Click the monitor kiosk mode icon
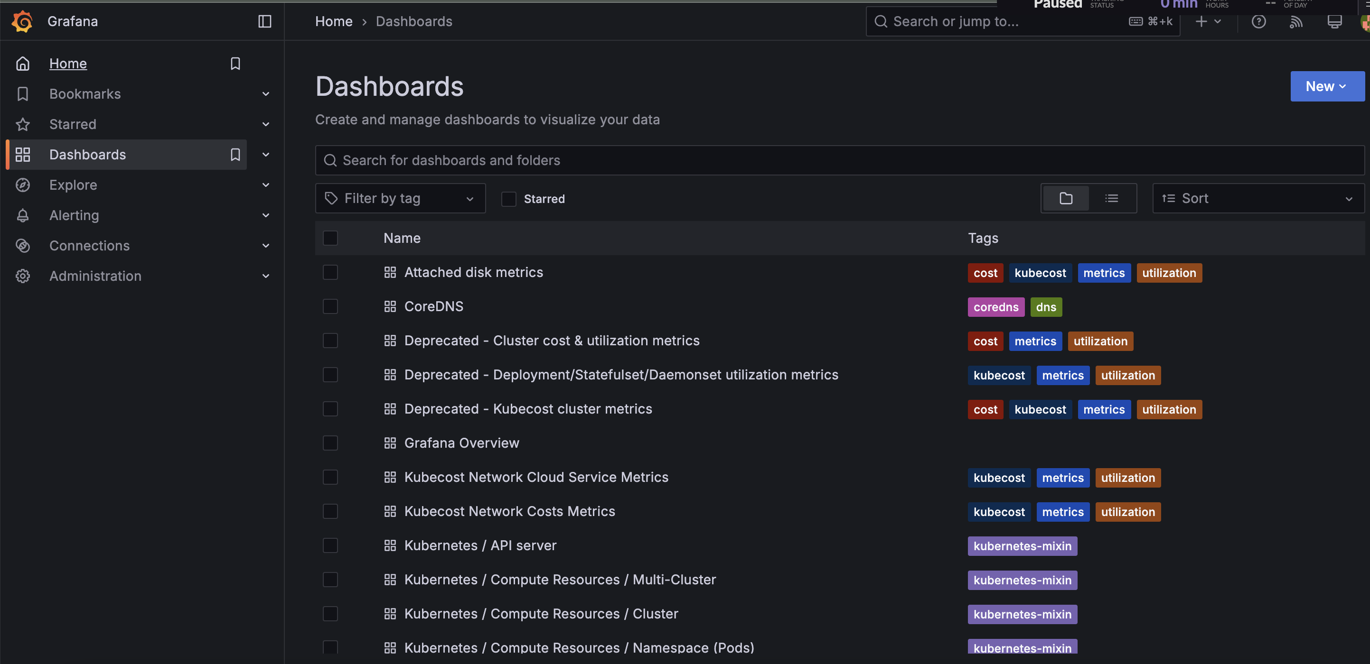 [1334, 21]
